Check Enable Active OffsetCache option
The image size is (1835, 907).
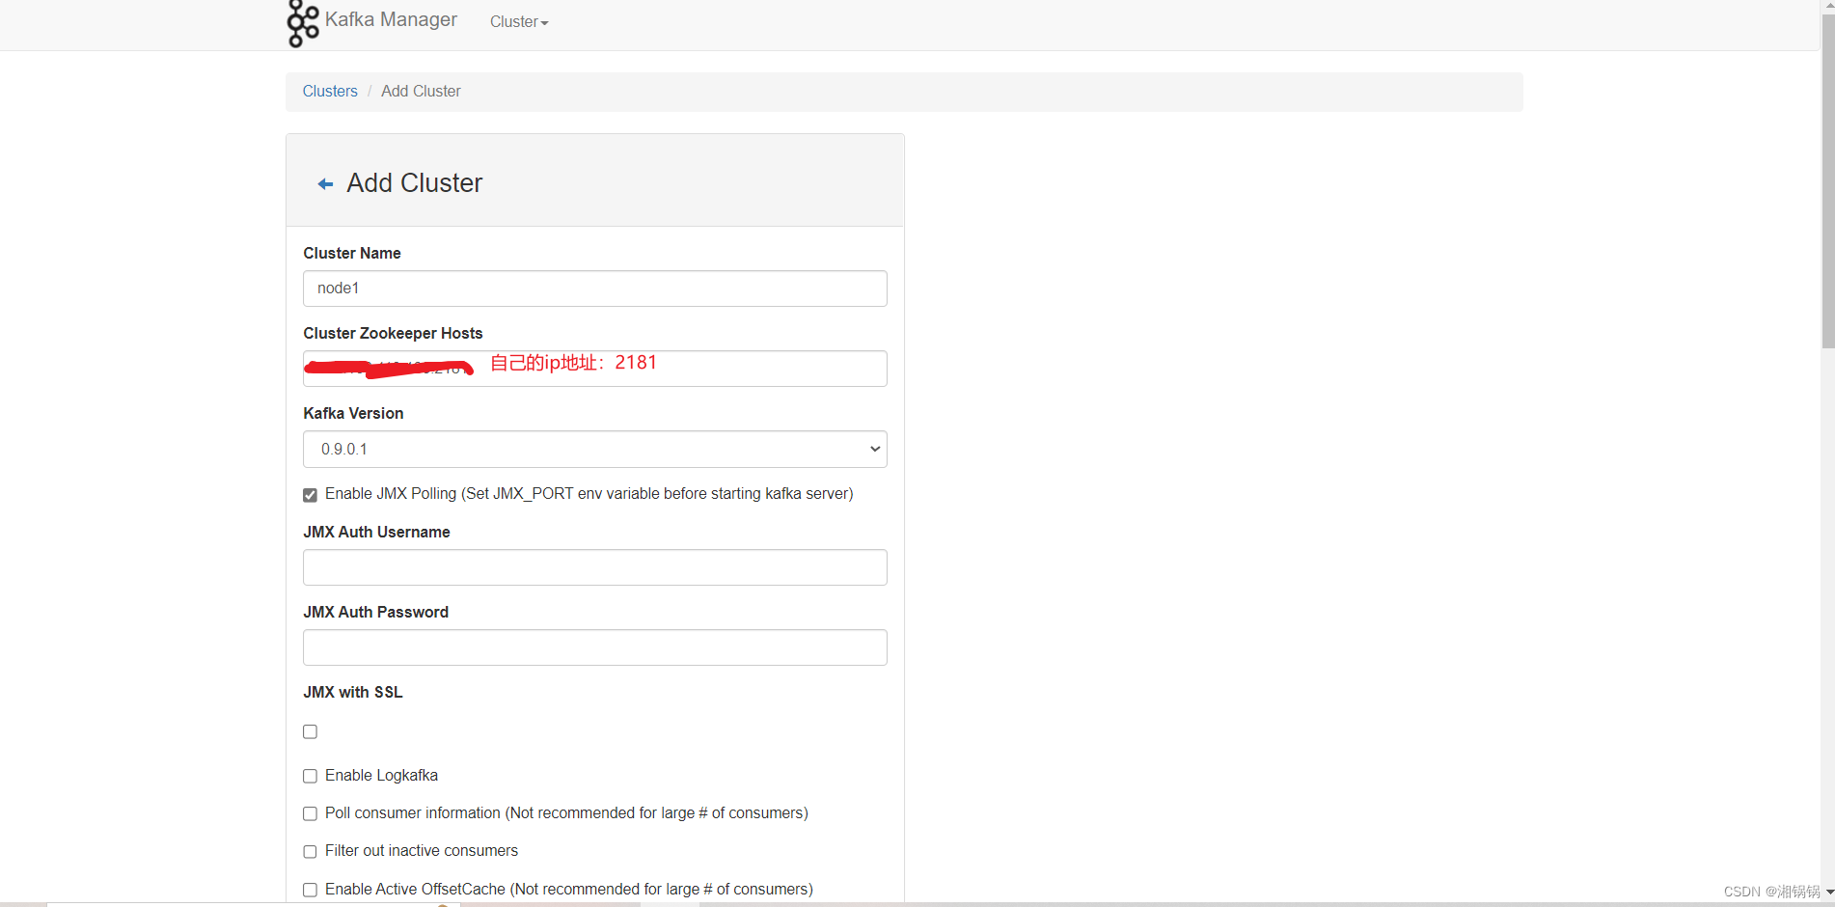[310, 890]
